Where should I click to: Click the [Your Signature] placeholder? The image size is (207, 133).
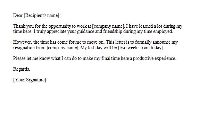(30, 80)
